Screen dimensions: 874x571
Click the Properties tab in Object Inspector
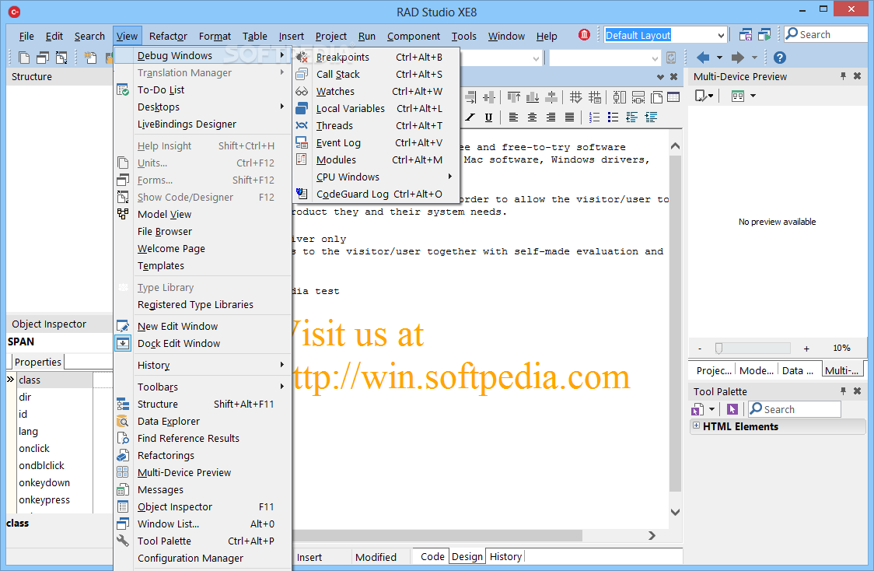pyautogui.click(x=37, y=362)
